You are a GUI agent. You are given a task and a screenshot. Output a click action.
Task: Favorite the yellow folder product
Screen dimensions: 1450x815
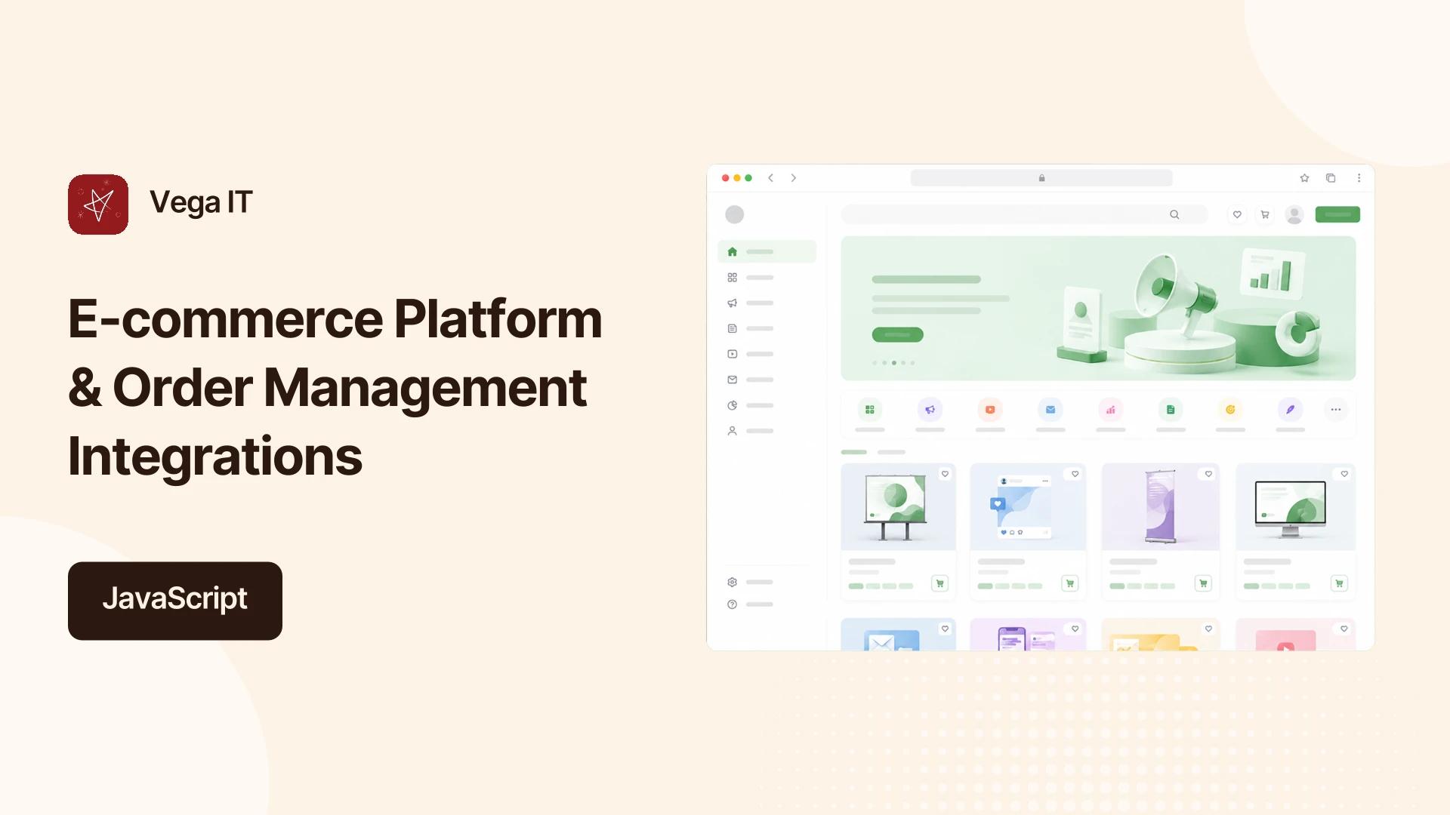tap(1208, 629)
